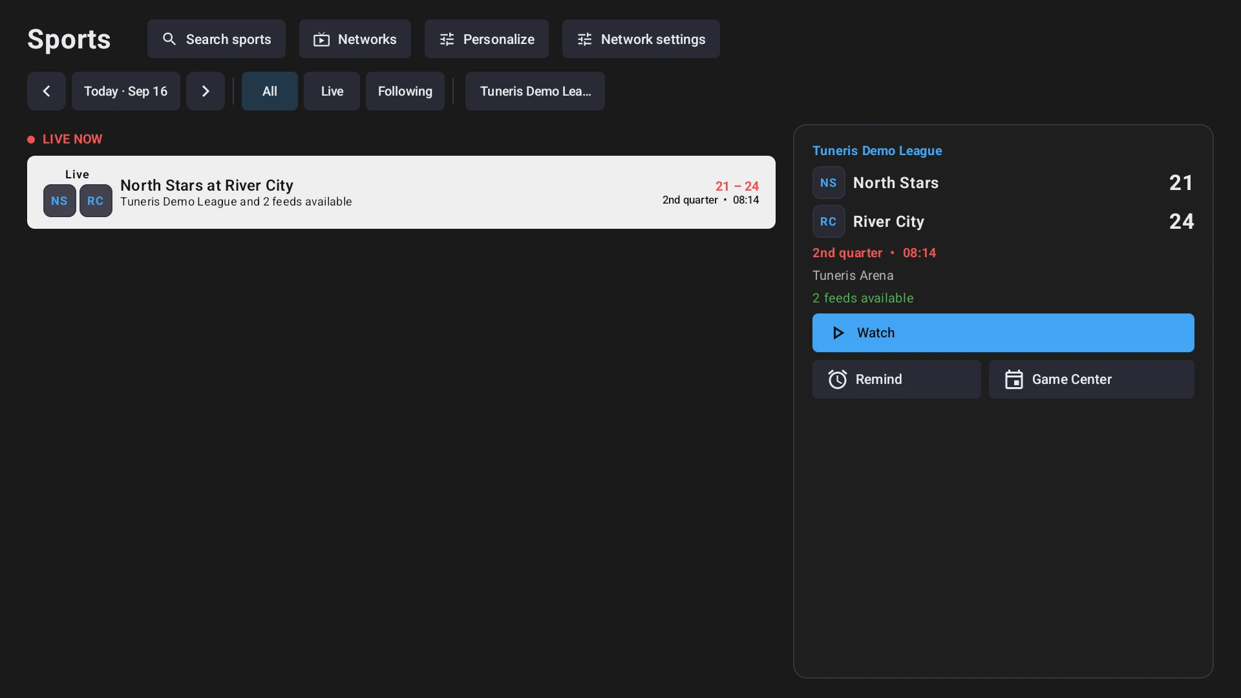Image resolution: width=1241 pixels, height=698 pixels.
Task: Click the NS team badge in game row
Action: coord(59,200)
